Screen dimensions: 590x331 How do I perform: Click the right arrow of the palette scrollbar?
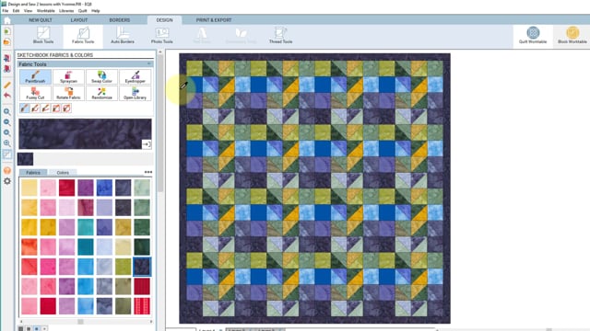[x=151, y=322]
